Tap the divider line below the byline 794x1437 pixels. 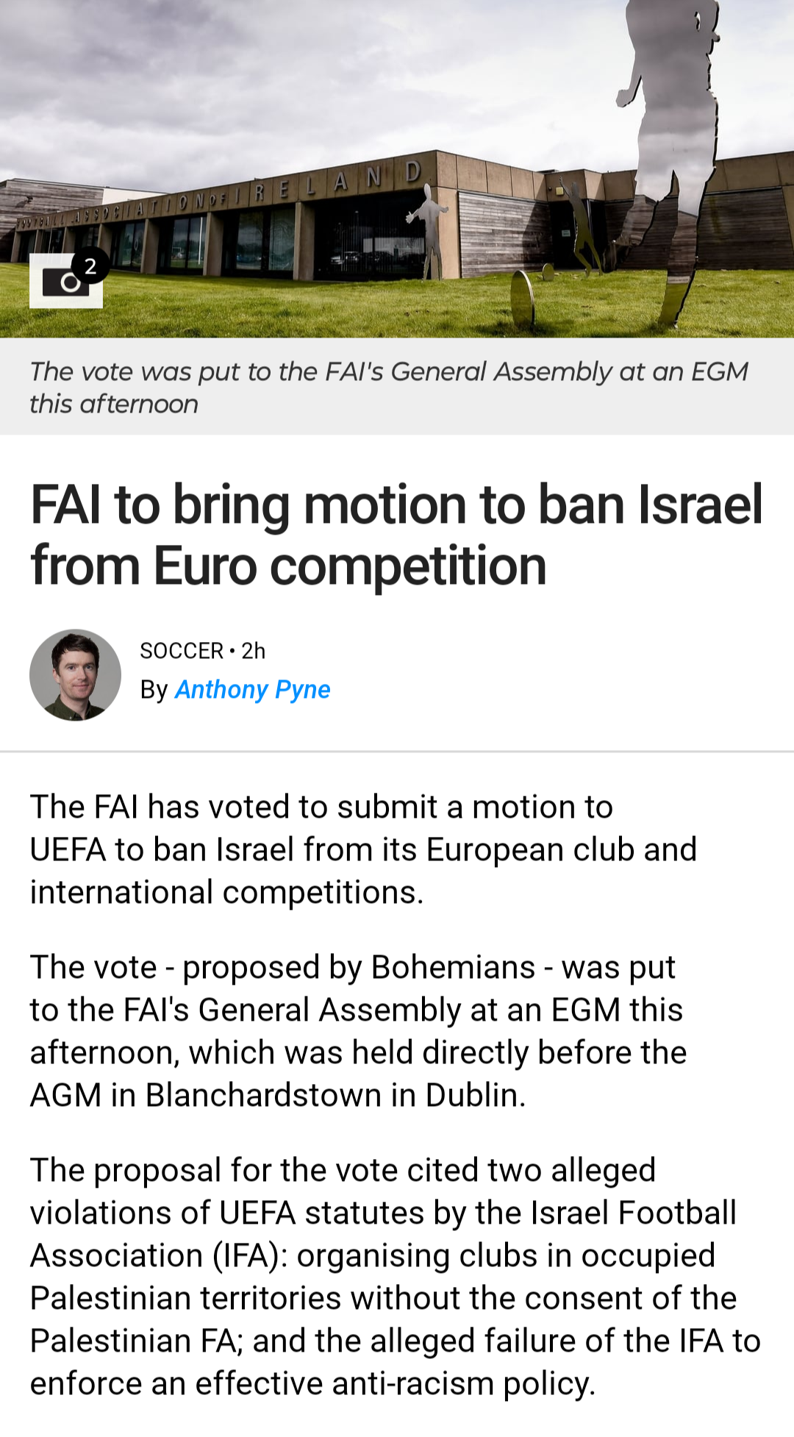click(397, 752)
